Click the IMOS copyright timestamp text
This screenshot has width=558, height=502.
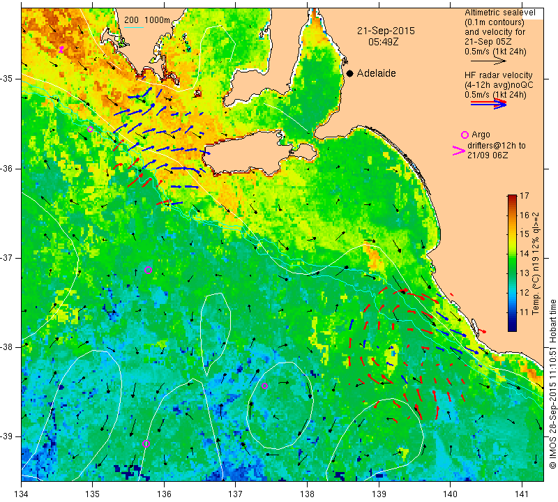pyautogui.click(x=552, y=384)
